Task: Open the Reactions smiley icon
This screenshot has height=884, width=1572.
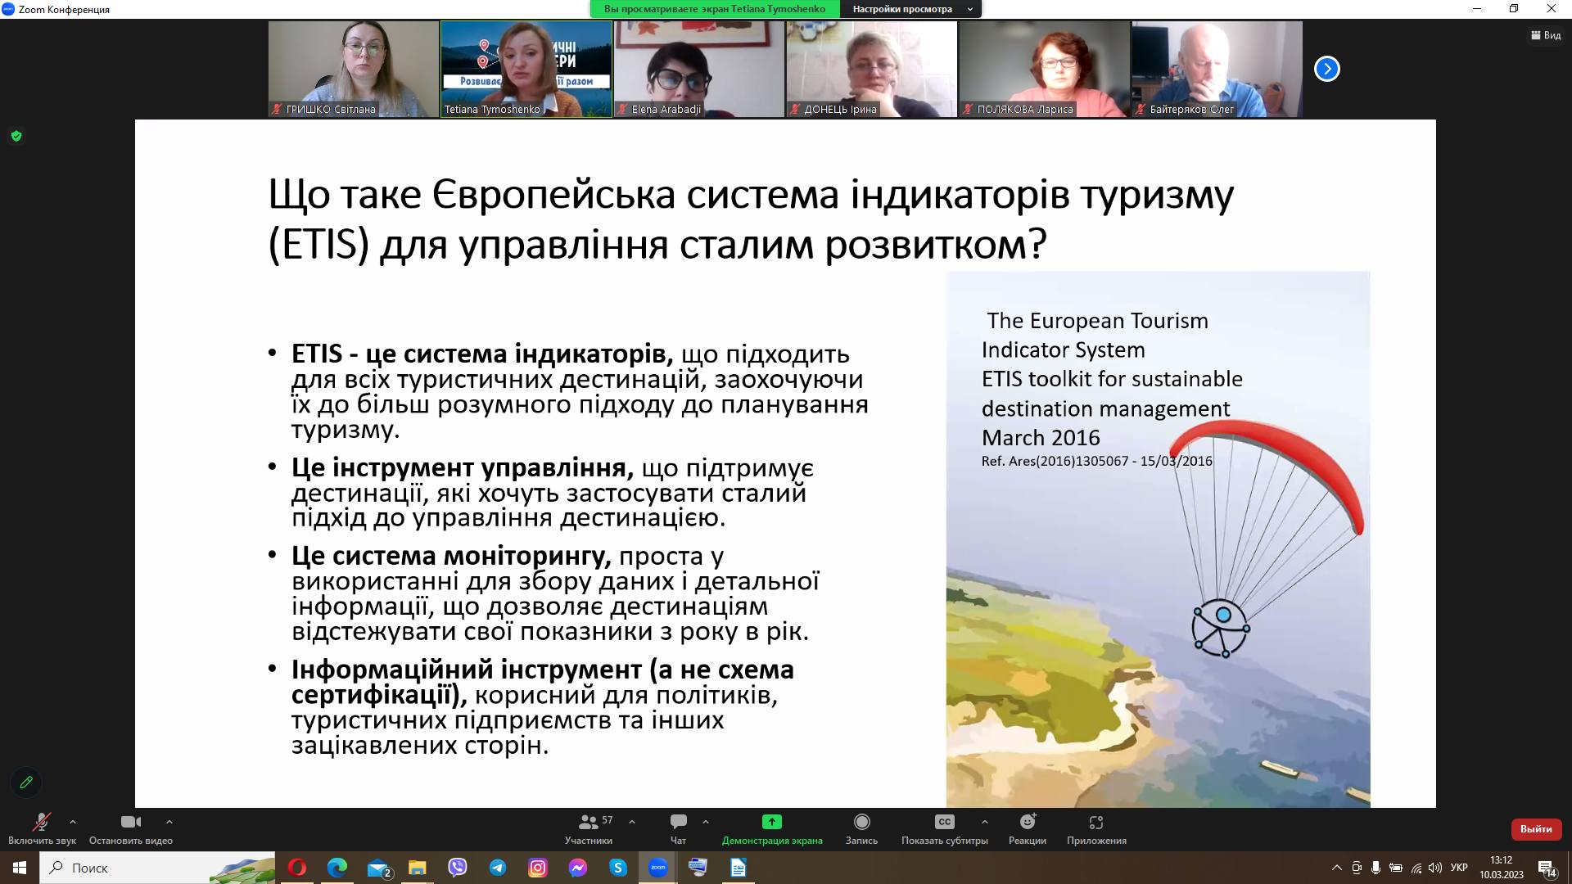Action: click(x=1028, y=822)
